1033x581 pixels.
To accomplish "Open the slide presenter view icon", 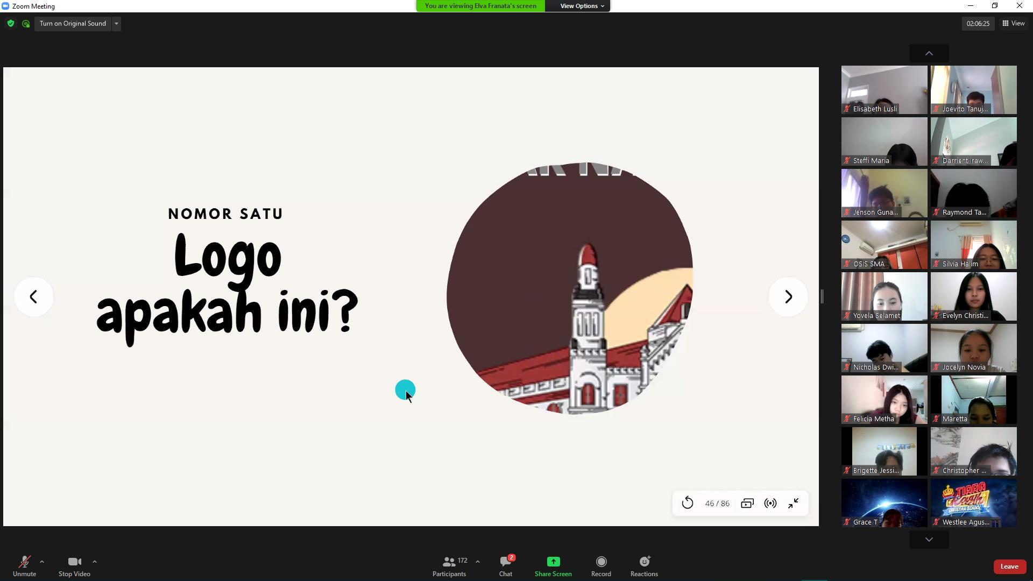I will [747, 503].
